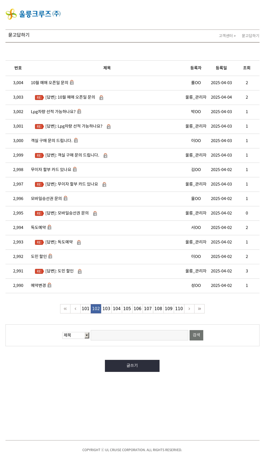The height and width of the screenshot is (476, 265).
Task: Click the Ulleung Cruise logo icon
Action: tap(11, 14)
